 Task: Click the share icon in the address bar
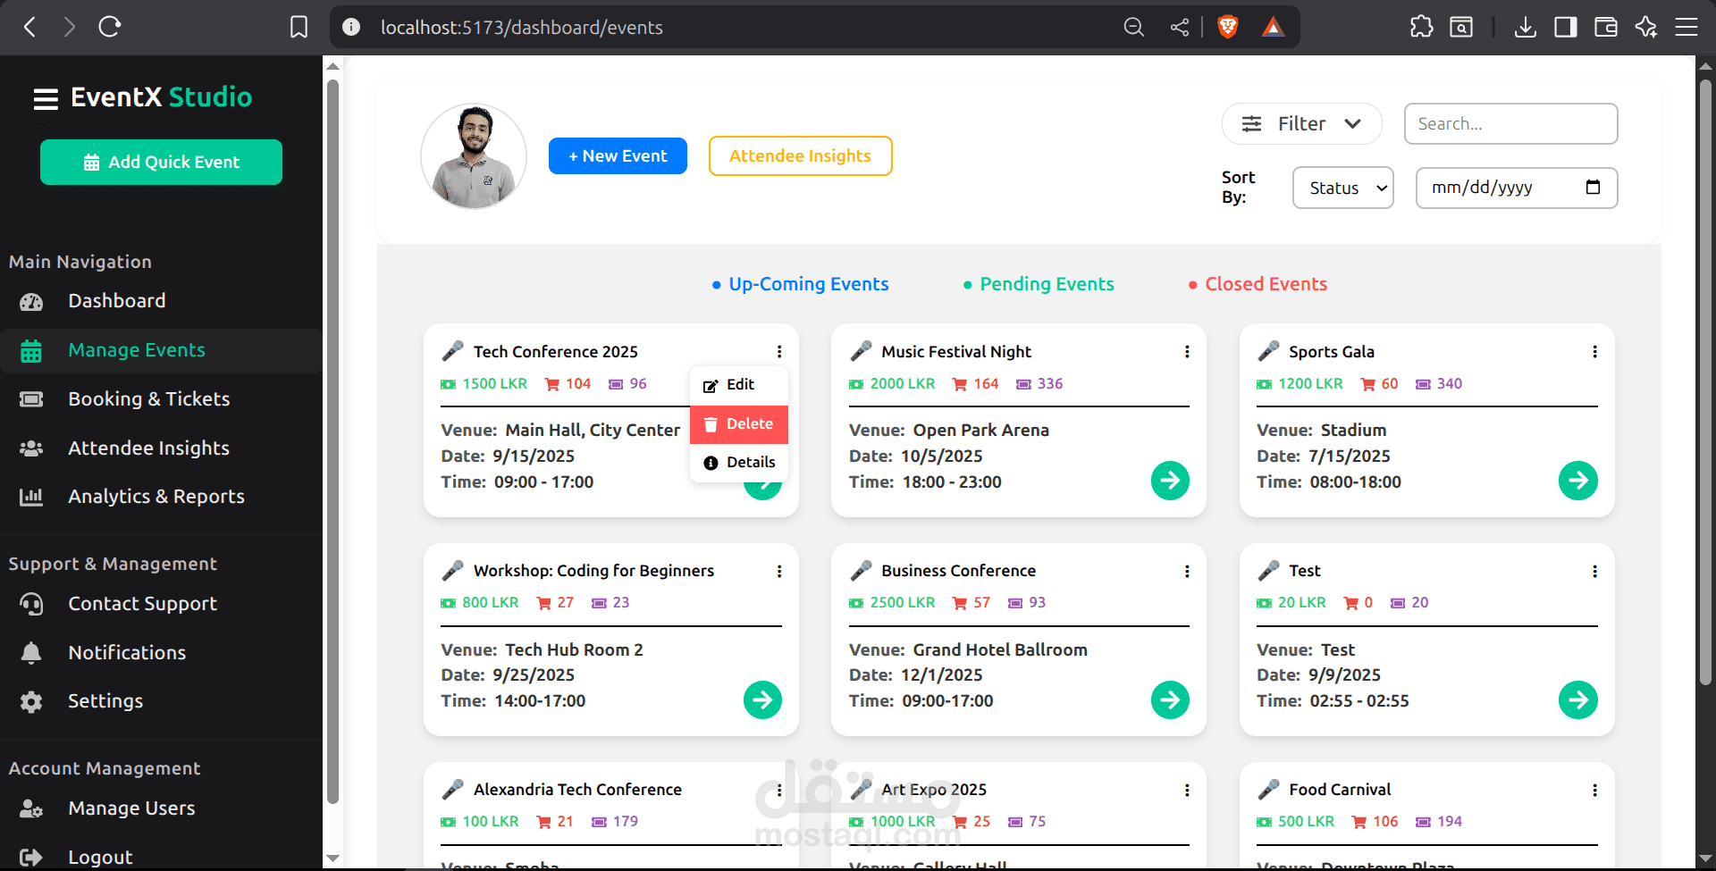[1180, 27]
